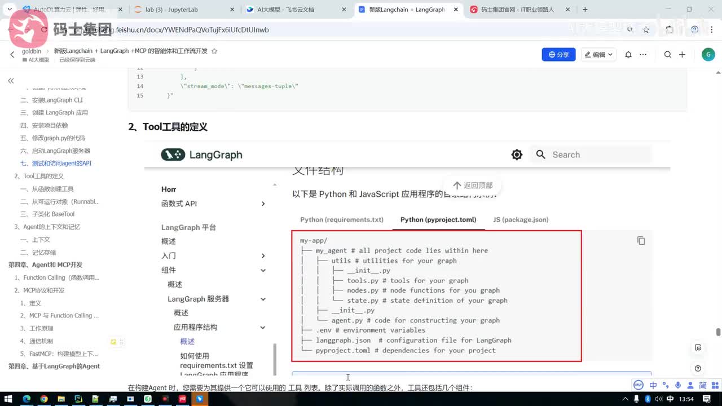The height and width of the screenshot is (406, 722).
Task: Open File Explorer from taskbar
Action: pyautogui.click(x=61, y=399)
